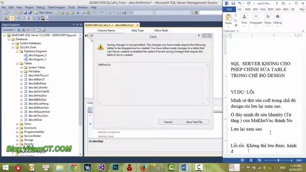Switch to the DESIGN tab in Word

(255, 10)
